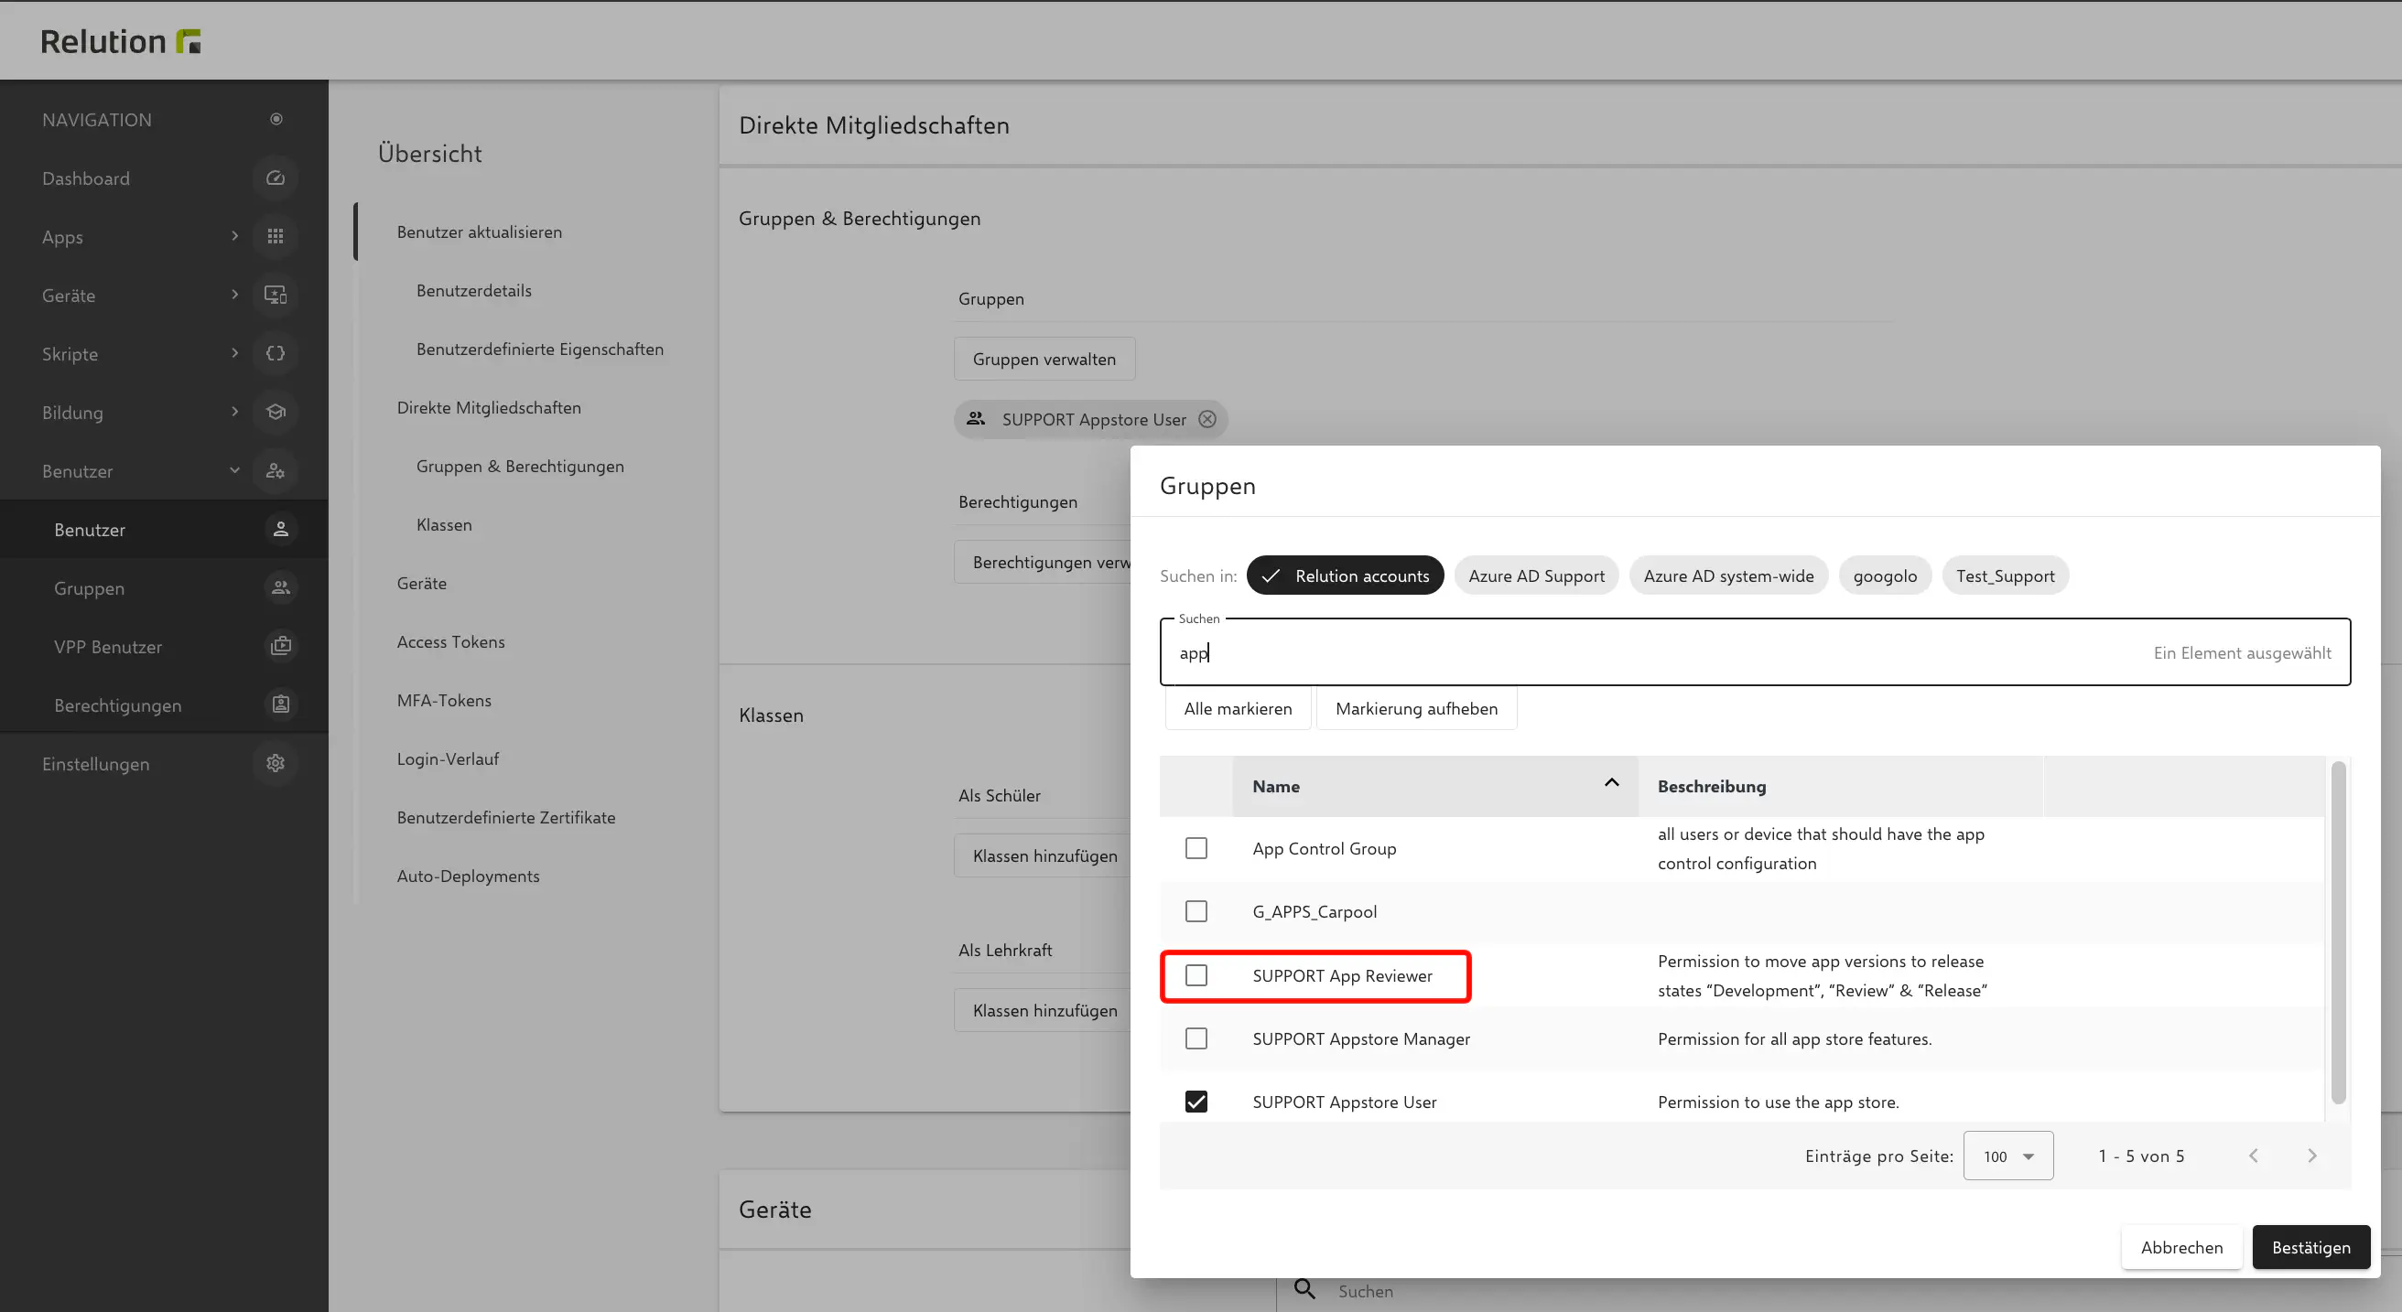Open Einstellungen in the sidebar
The height and width of the screenshot is (1312, 2402).
[95, 764]
